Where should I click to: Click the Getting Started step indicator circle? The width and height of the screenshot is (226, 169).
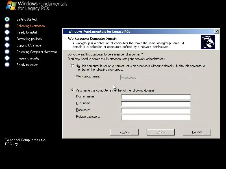point(7,19)
